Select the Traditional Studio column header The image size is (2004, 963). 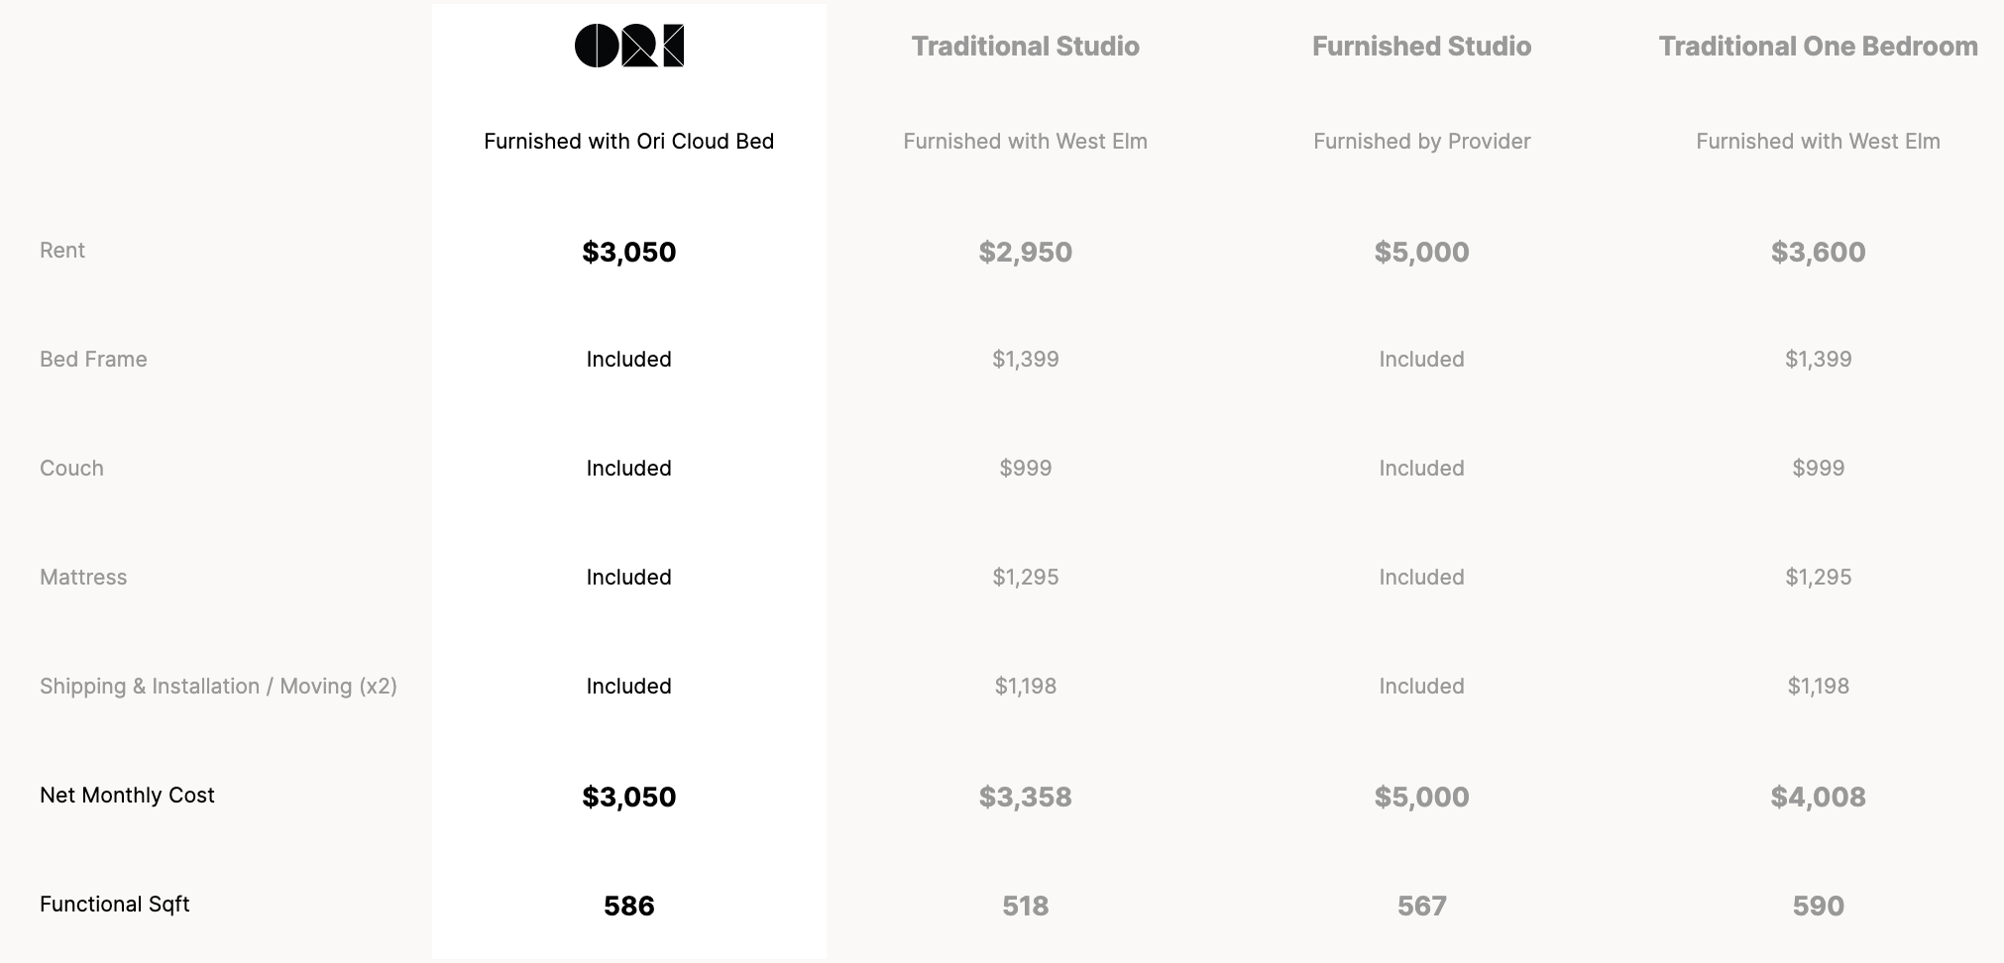[1025, 47]
